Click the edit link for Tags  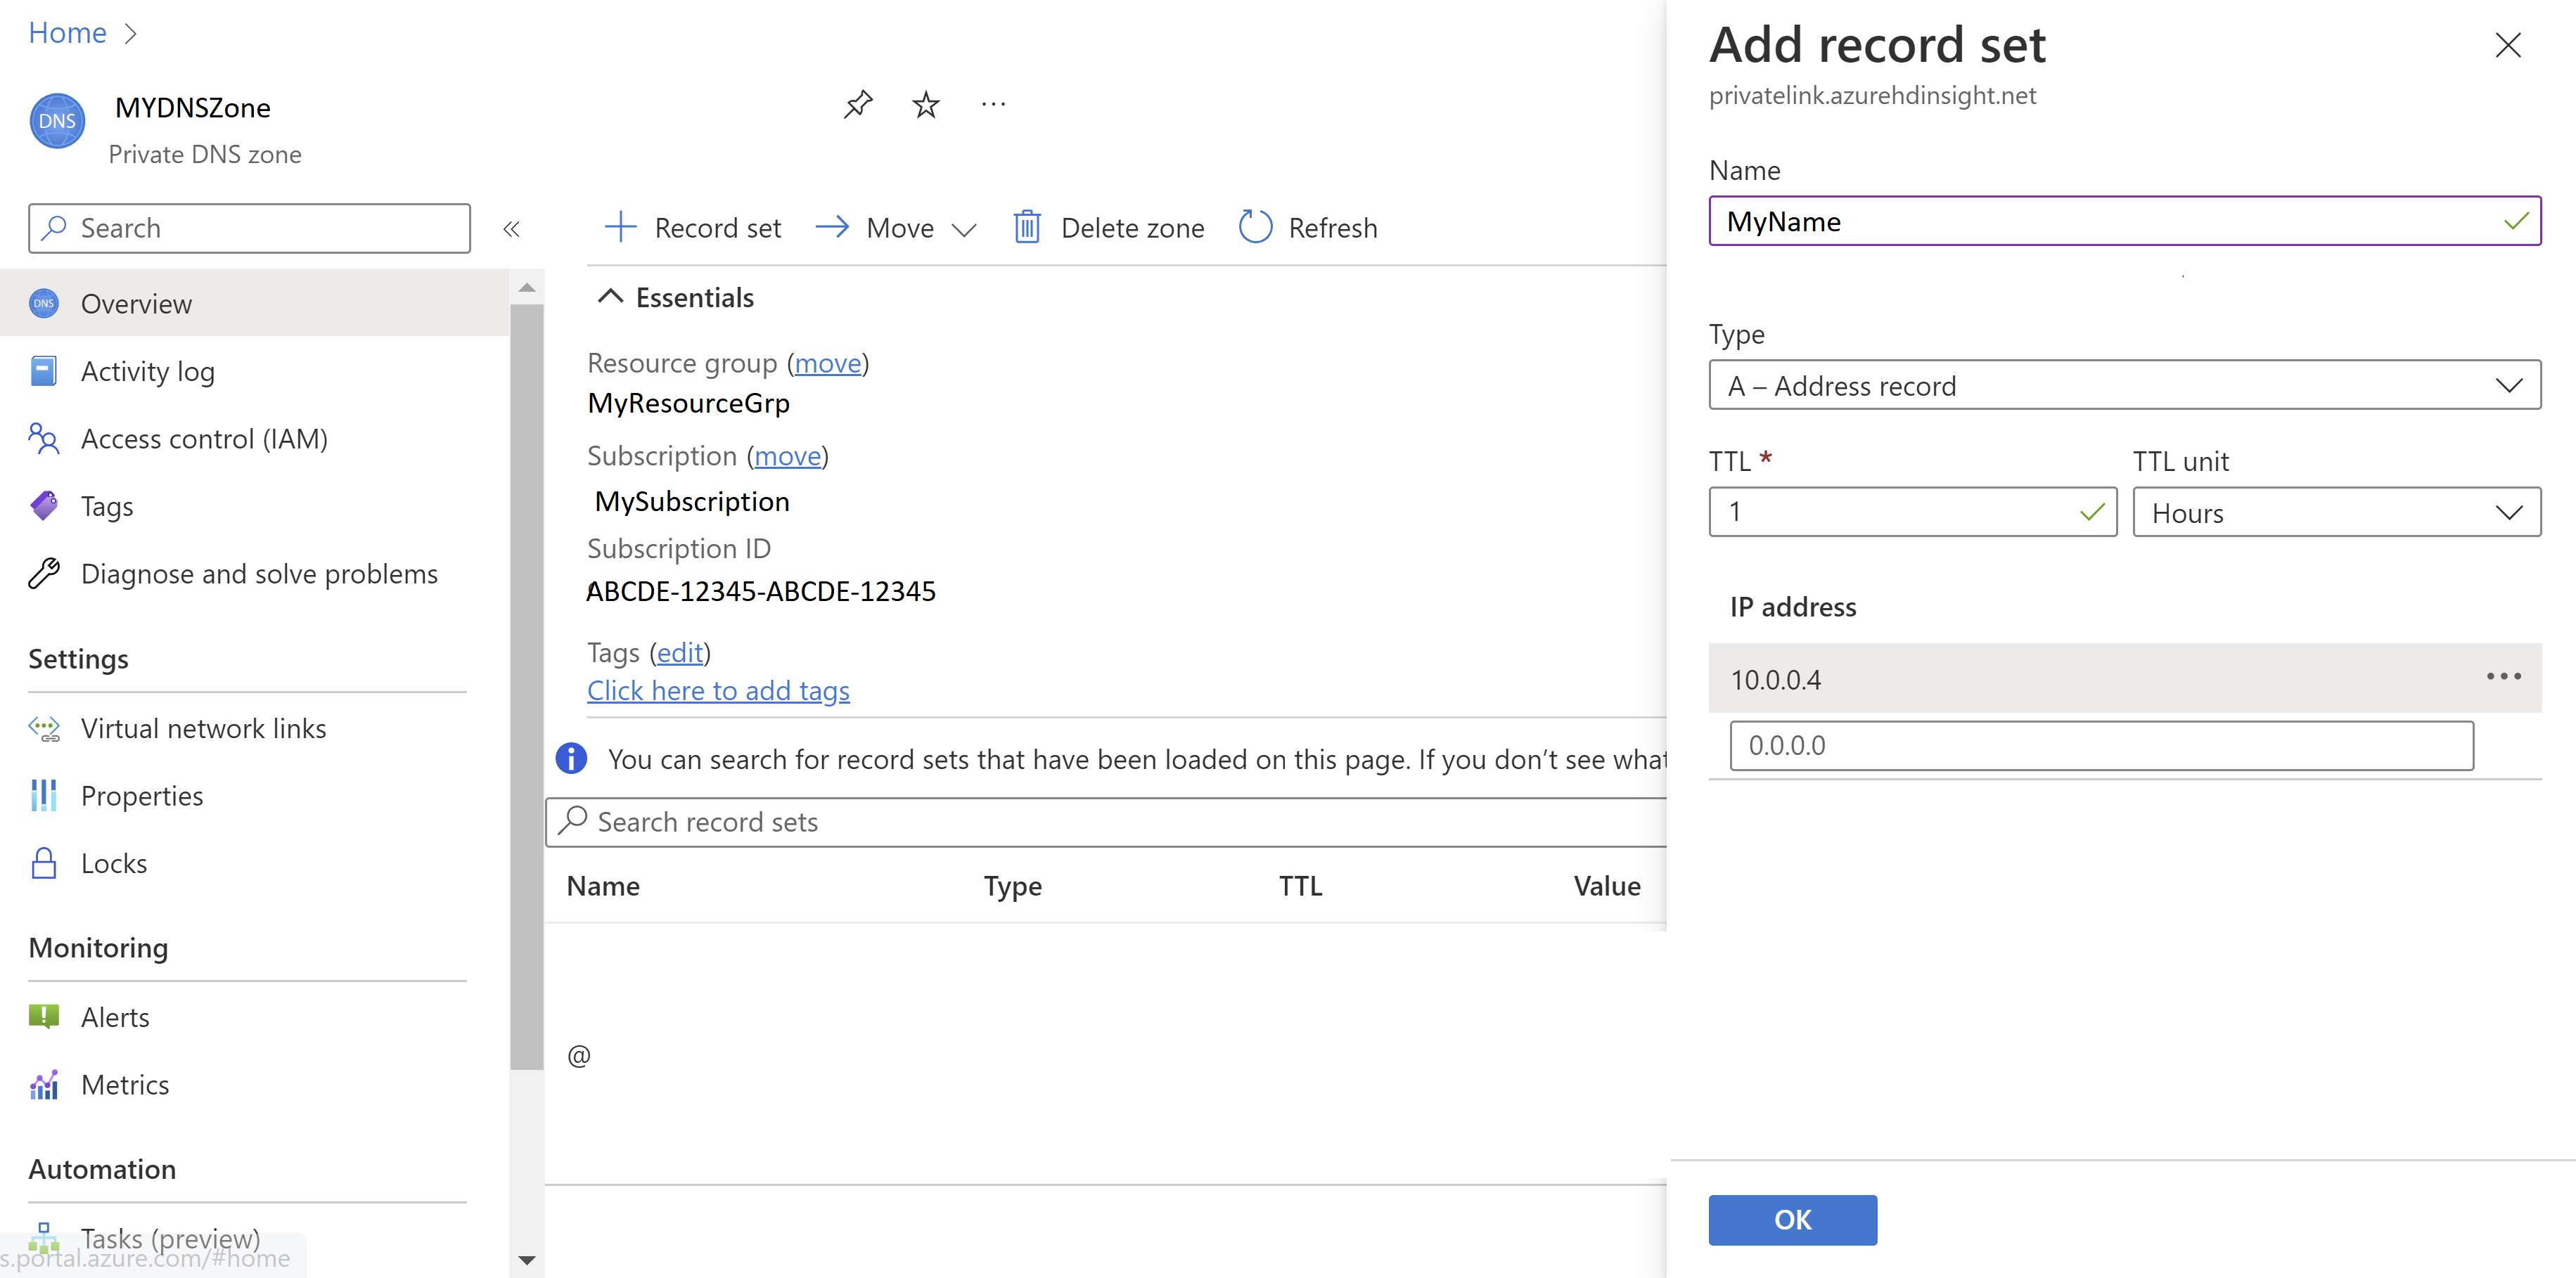coord(680,652)
